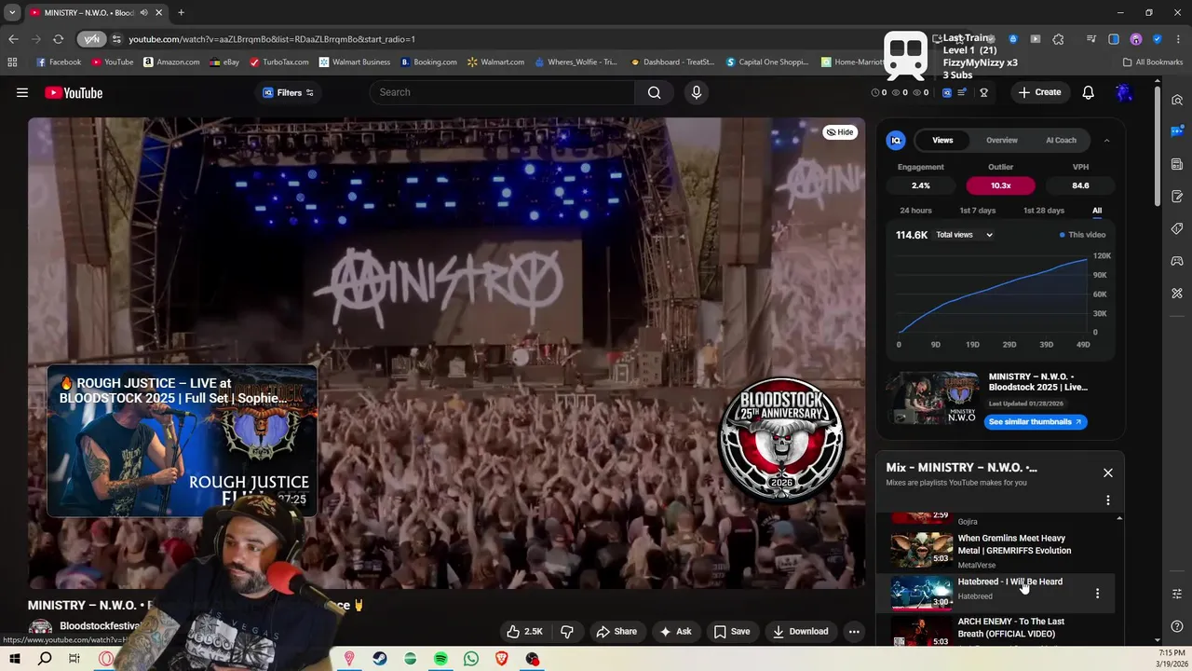
Task: Open the Total views dropdown
Action: click(x=964, y=235)
